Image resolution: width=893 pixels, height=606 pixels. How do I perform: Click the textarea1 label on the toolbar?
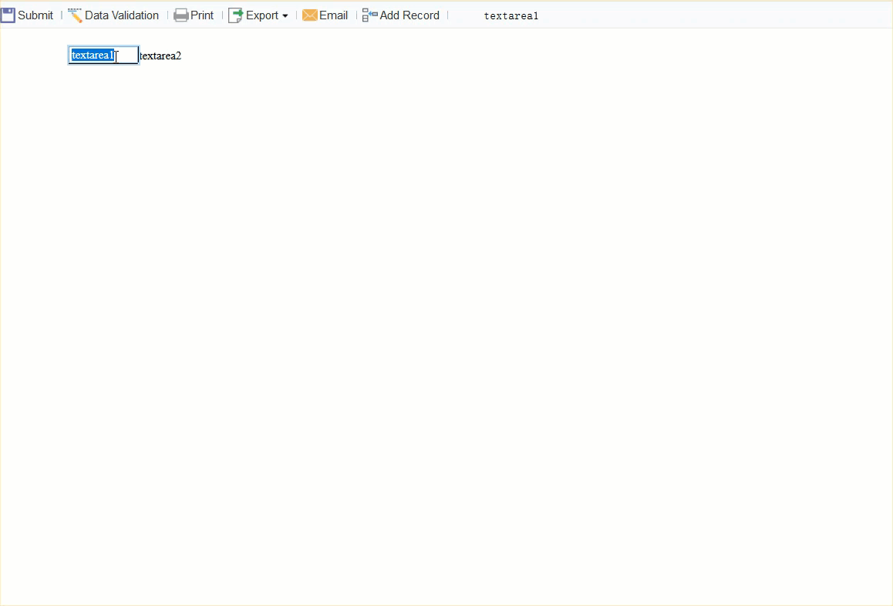(511, 15)
